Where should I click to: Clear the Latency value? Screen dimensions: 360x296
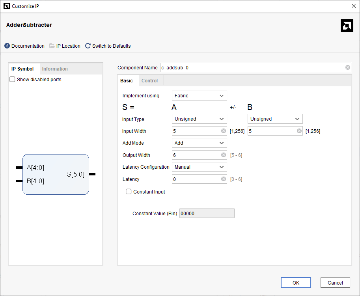coord(224,179)
